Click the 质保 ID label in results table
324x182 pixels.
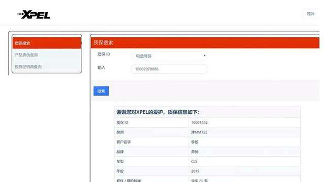pos(122,122)
